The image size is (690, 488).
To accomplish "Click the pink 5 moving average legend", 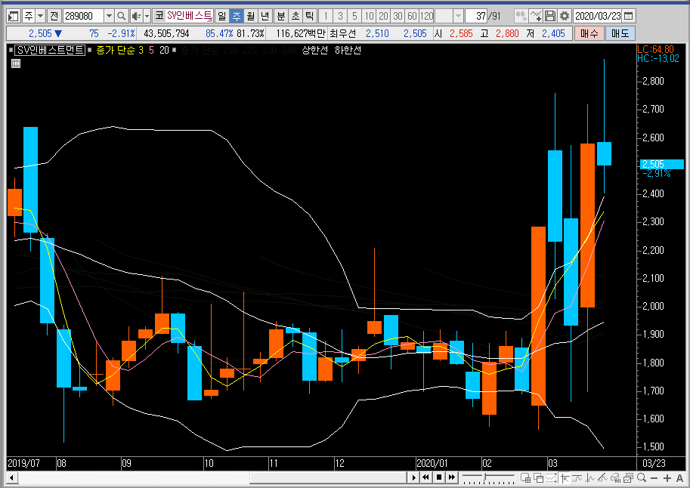I will point(151,50).
